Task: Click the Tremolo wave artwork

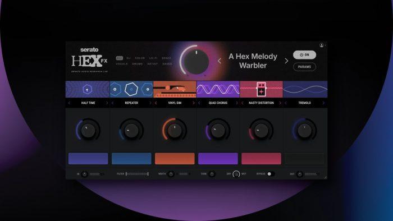Action: click(305, 89)
